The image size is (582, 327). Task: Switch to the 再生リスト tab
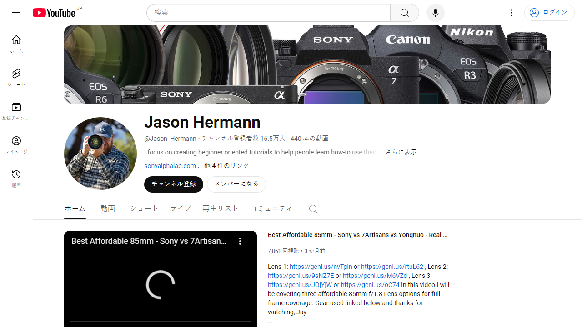click(x=221, y=208)
